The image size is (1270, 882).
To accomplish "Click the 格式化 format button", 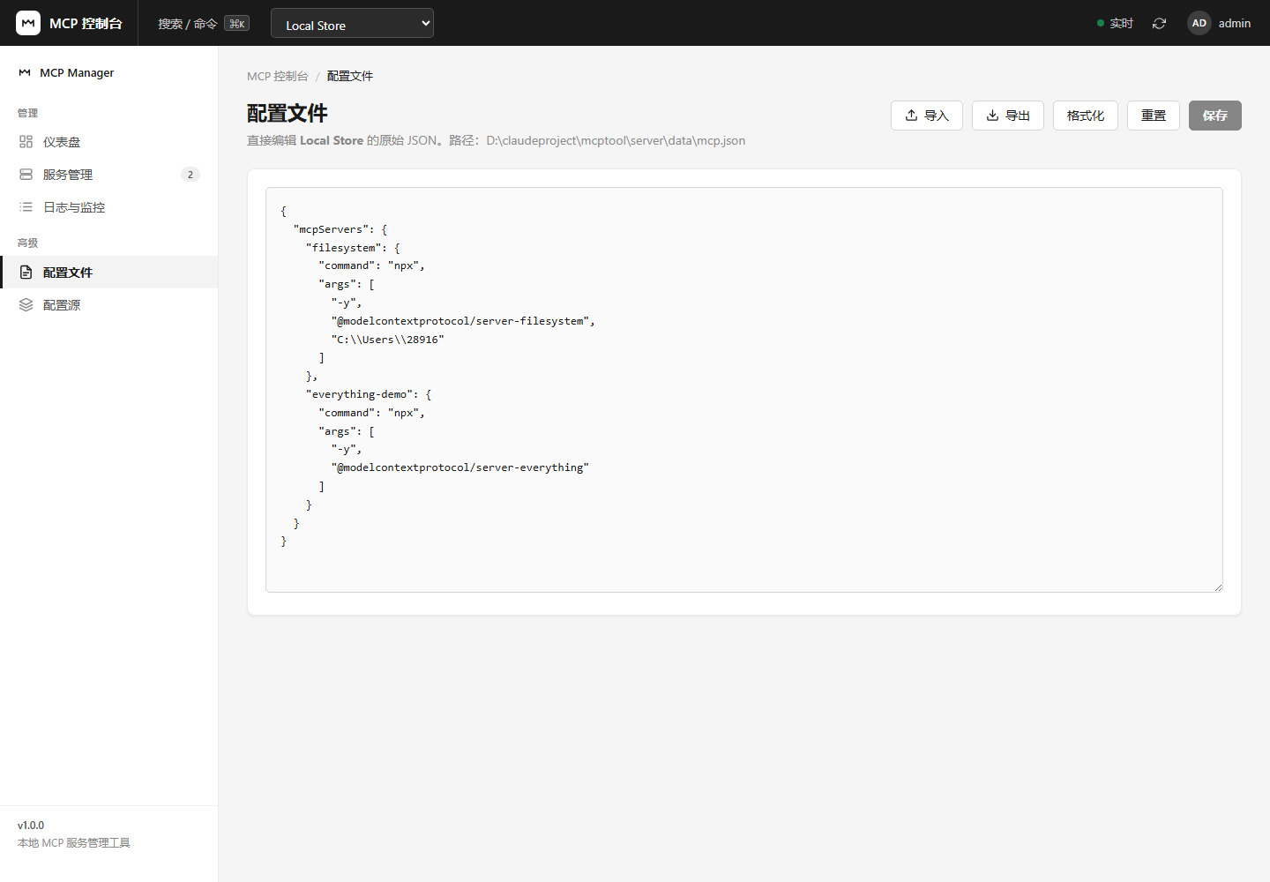I will [x=1086, y=116].
